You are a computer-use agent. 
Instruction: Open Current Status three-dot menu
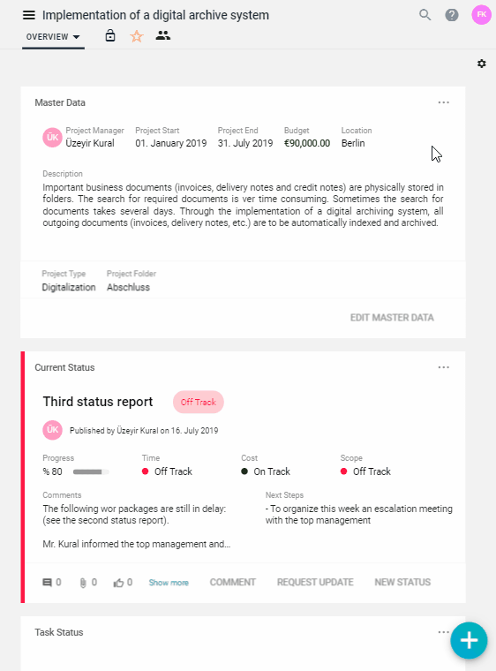coord(444,367)
